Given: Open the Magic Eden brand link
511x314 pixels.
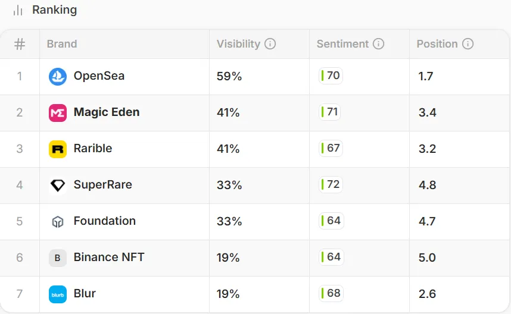Looking at the screenshot, I should [x=107, y=112].
